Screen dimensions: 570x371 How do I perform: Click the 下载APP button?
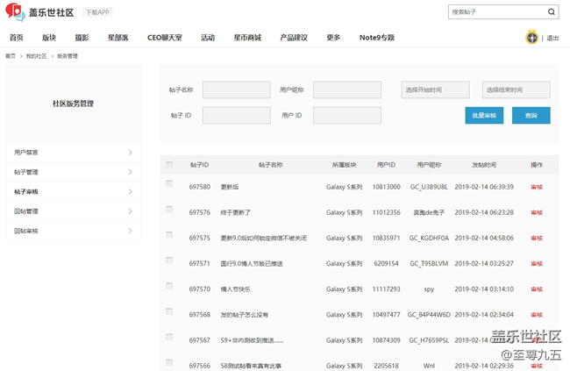tap(97, 13)
